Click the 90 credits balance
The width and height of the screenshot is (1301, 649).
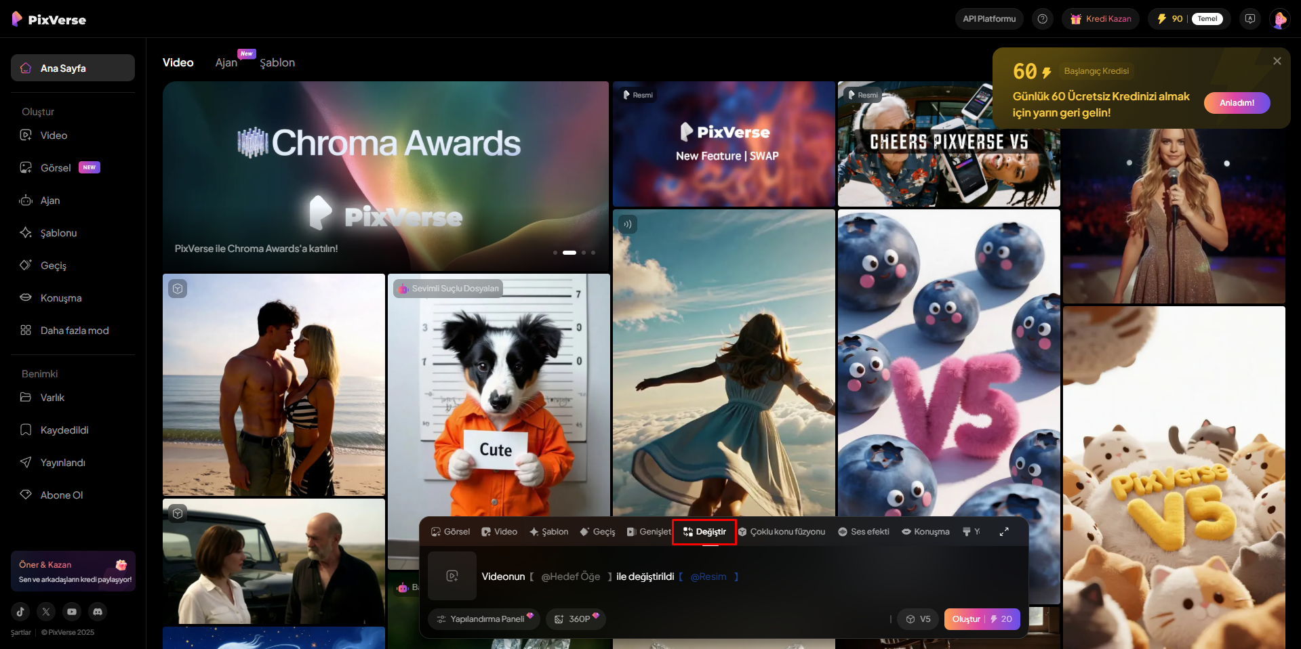pos(1170,19)
